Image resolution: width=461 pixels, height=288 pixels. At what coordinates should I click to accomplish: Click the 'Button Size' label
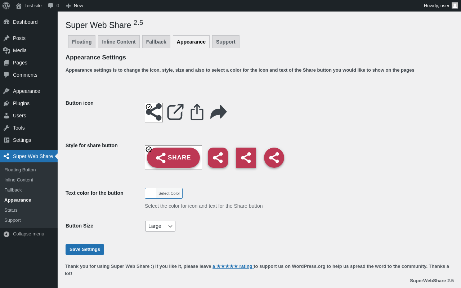pos(79,226)
